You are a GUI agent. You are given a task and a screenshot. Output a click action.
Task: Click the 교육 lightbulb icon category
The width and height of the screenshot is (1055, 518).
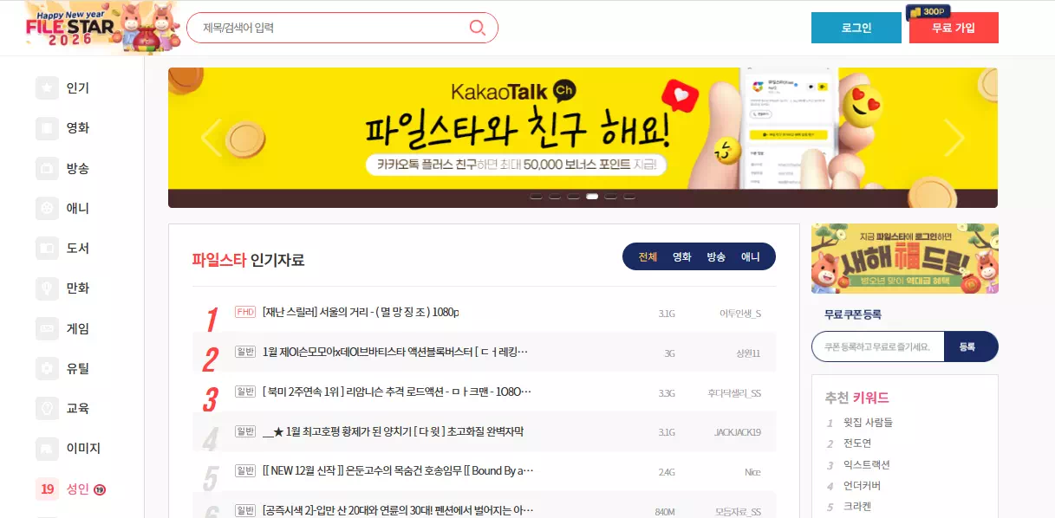[47, 408]
